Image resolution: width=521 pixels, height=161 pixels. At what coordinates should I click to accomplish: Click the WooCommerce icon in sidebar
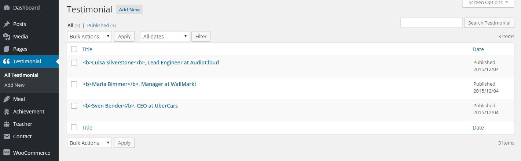pos(7,153)
